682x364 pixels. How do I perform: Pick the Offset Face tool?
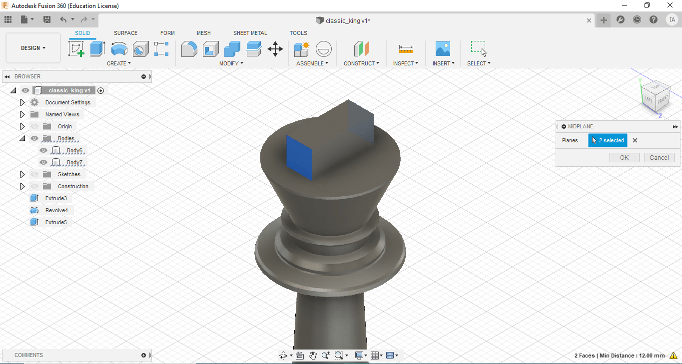pos(254,49)
